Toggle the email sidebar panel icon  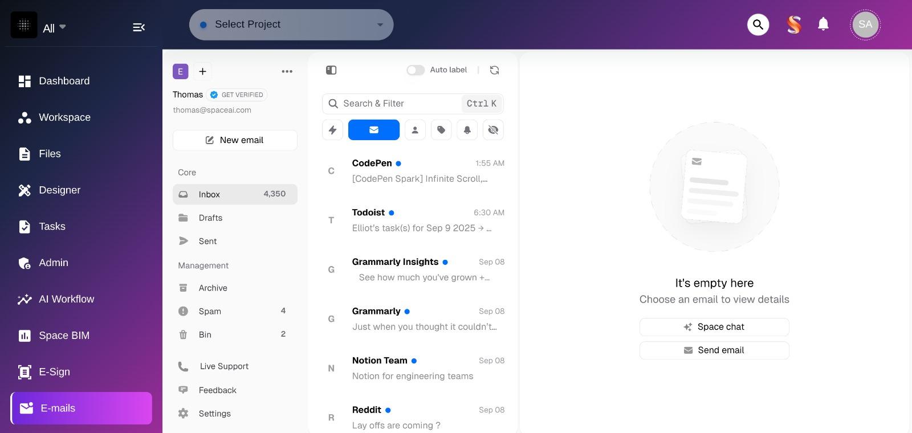pos(331,70)
